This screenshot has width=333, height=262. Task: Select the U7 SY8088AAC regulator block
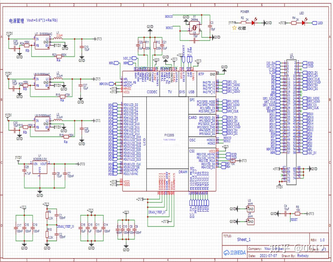click(x=42, y=42)
